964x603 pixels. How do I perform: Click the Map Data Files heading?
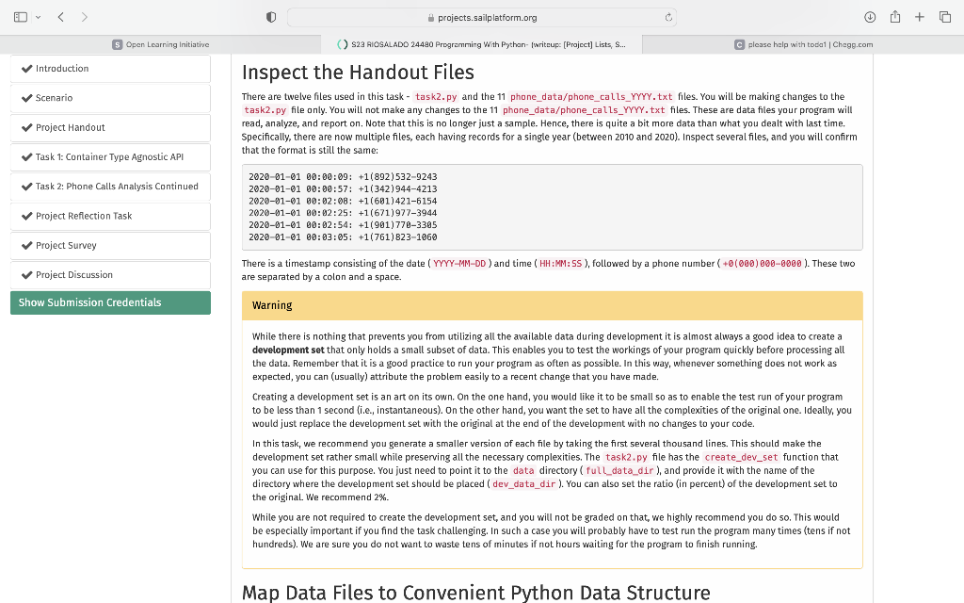475,593
